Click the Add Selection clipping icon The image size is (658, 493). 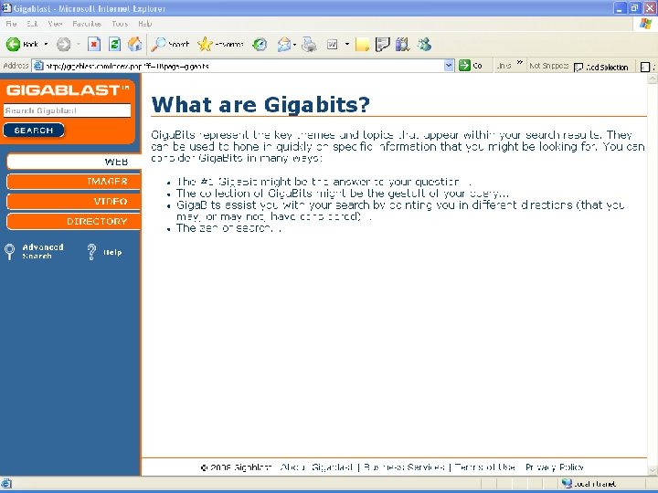pyautogui.click(x=578, y=67)
